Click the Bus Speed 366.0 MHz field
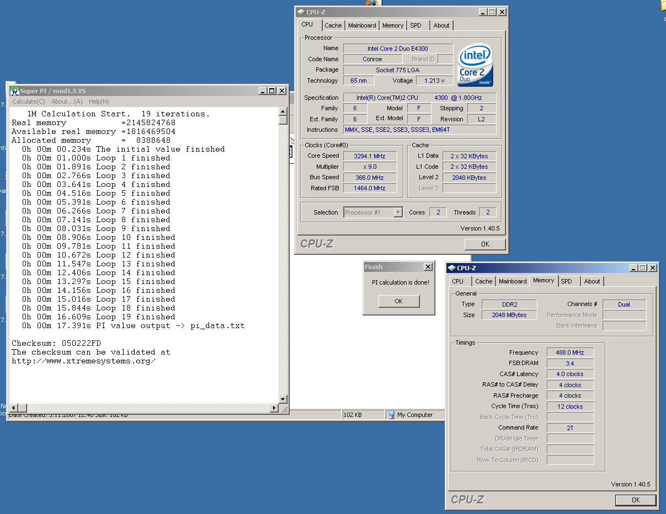The image size is (666, 514). (x=370, y=178)
